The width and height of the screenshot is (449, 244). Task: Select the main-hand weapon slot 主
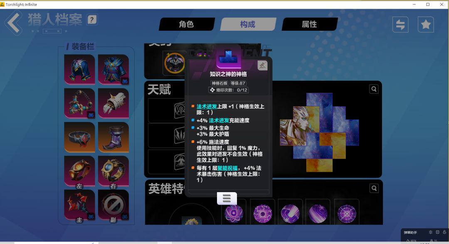pos(79,205)
